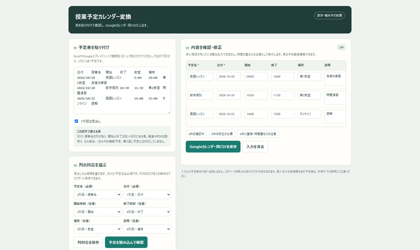The width and height of the screenshot is (420, 250).
Task: Edit 数学個別 row date field
Action: pos(229,95)
